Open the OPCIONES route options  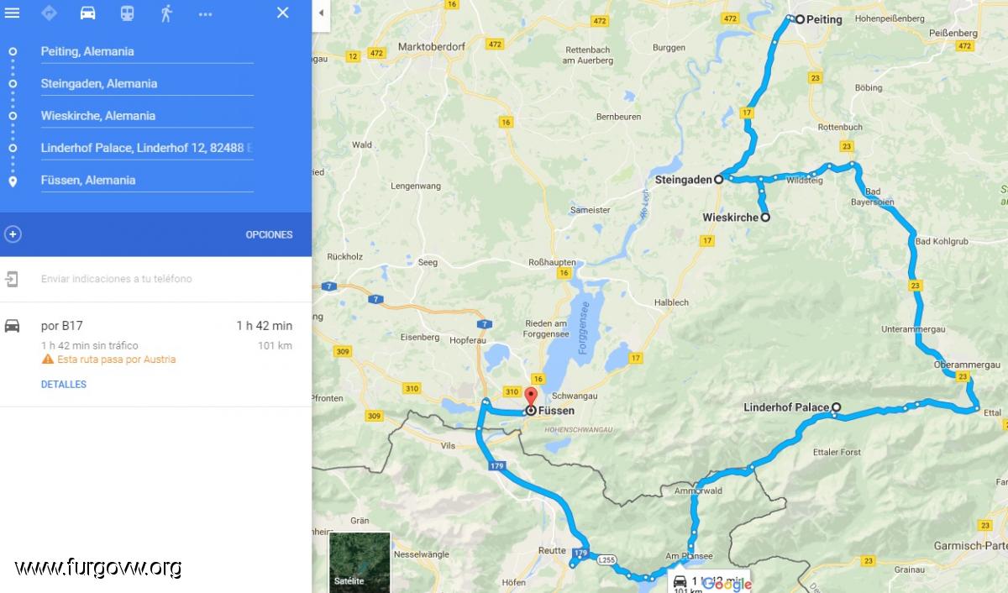[269, 234]
